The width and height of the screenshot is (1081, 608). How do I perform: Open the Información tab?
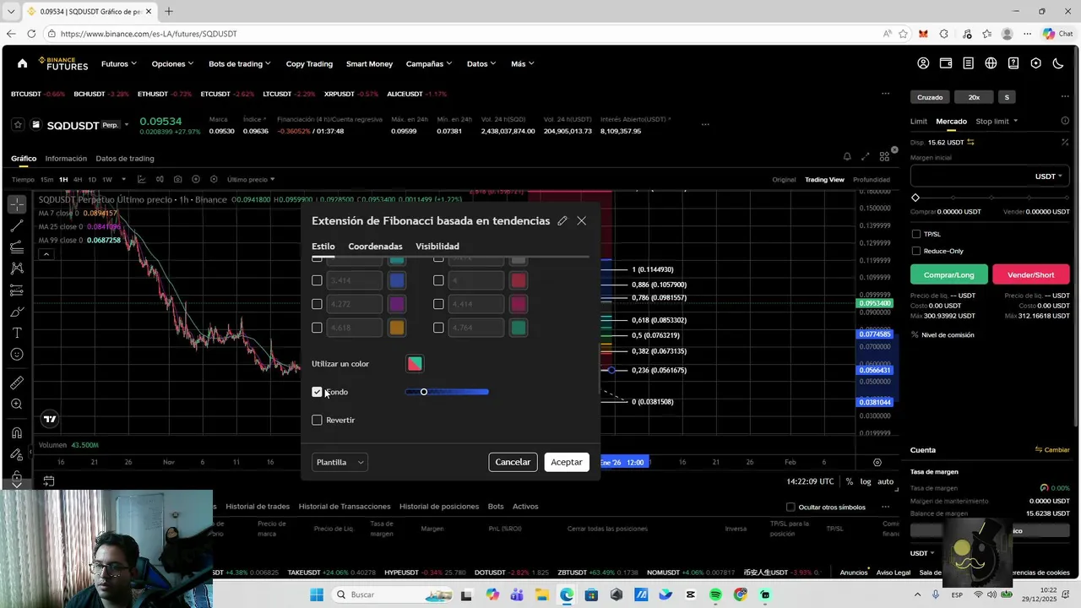pyautogui.click(x=66, y=159)
